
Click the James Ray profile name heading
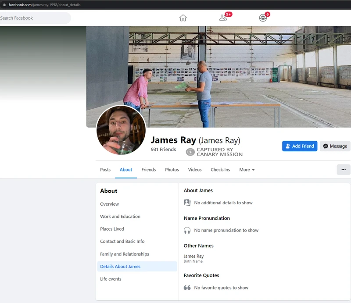(195, 140)
